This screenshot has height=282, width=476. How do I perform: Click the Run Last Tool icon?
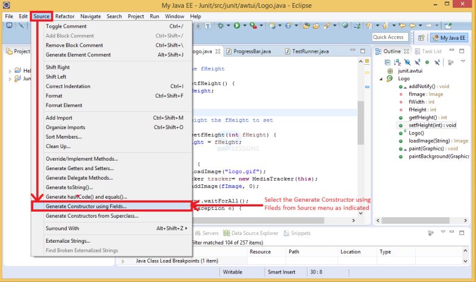tap(253, 26)
